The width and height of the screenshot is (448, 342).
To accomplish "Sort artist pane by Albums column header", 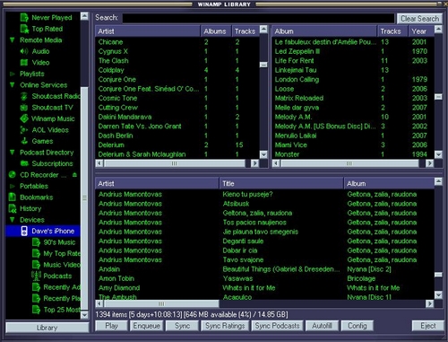I will (x=216, y=31).
